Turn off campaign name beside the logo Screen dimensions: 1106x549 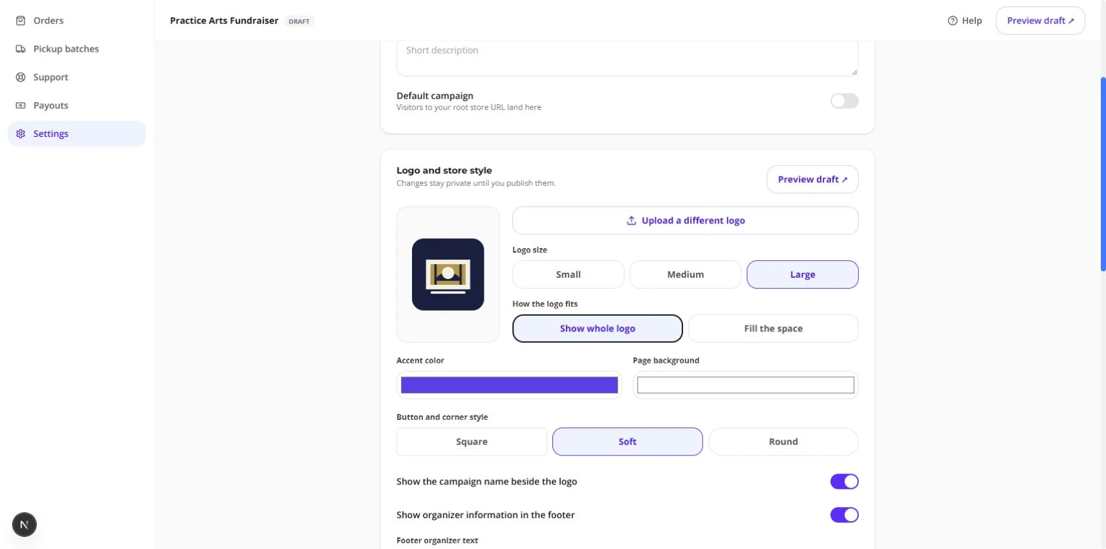844,482
